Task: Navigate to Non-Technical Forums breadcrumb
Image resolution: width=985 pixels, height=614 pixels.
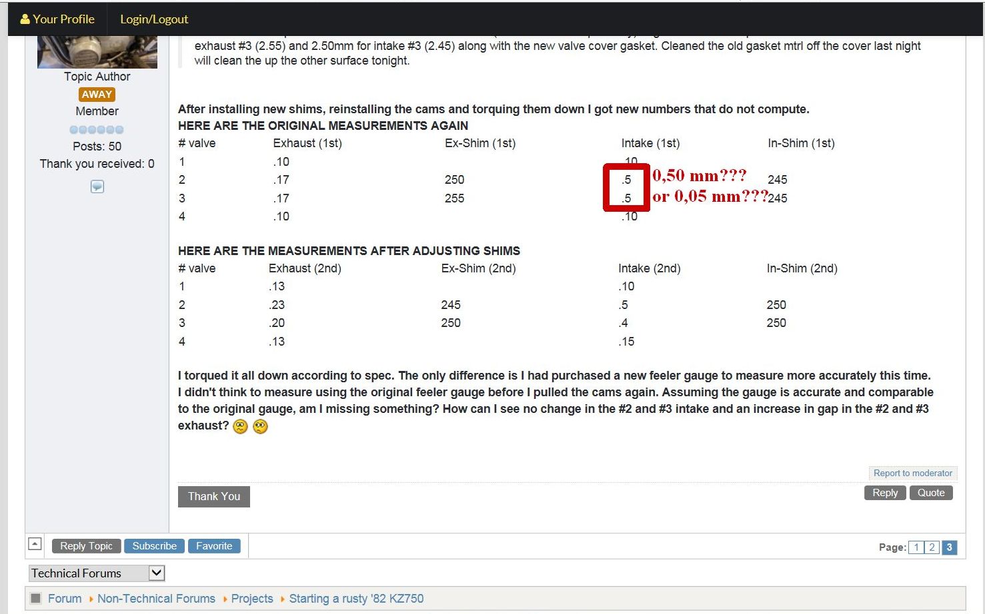Action: [156, 598]
